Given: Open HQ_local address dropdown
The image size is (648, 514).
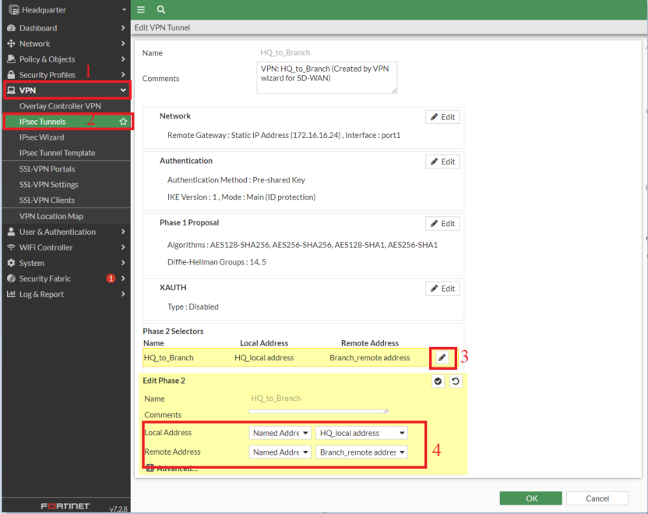Looking at the screenshot, I should pyautogui.click(x=361, y=433).
